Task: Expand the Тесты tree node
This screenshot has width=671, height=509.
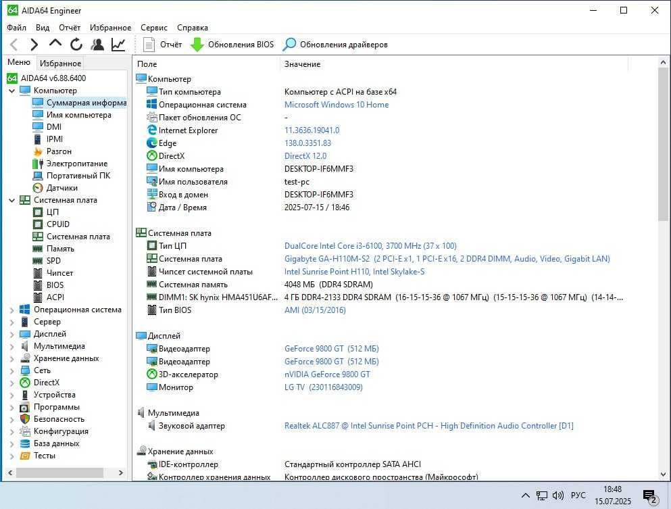Action: (11, 456)
